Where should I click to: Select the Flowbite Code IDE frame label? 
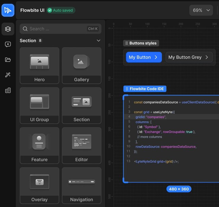pyautogui.click(x=145, y=89)
